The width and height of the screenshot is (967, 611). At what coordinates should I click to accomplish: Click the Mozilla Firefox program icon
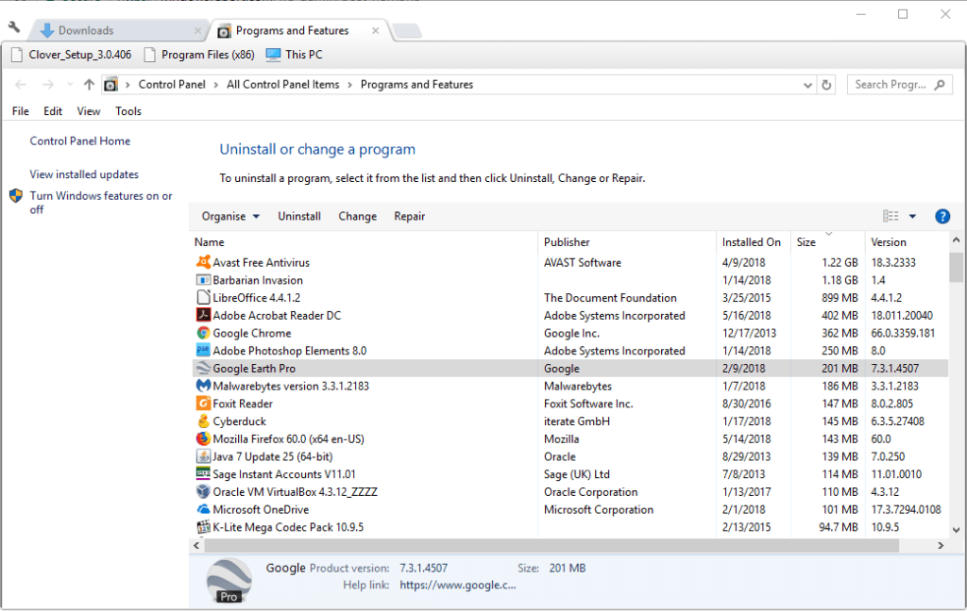click(x=203, y=439)
